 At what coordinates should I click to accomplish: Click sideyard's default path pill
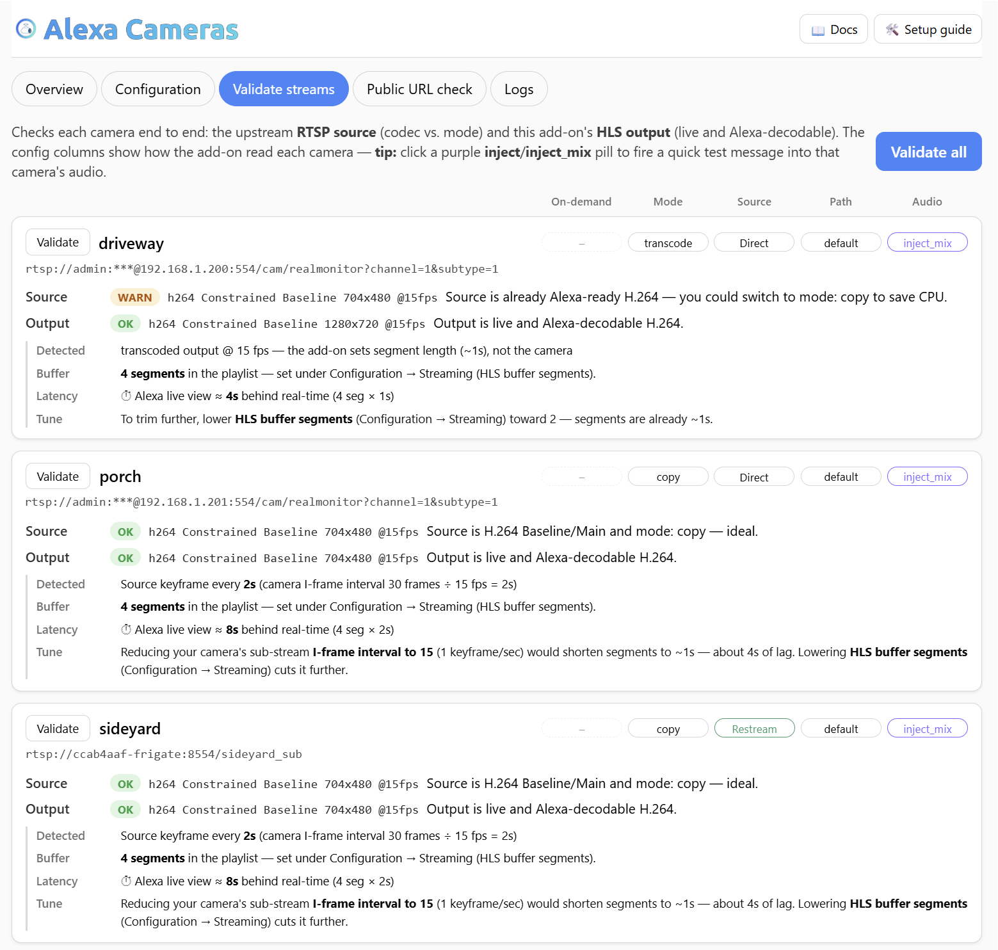coord(841,729)
